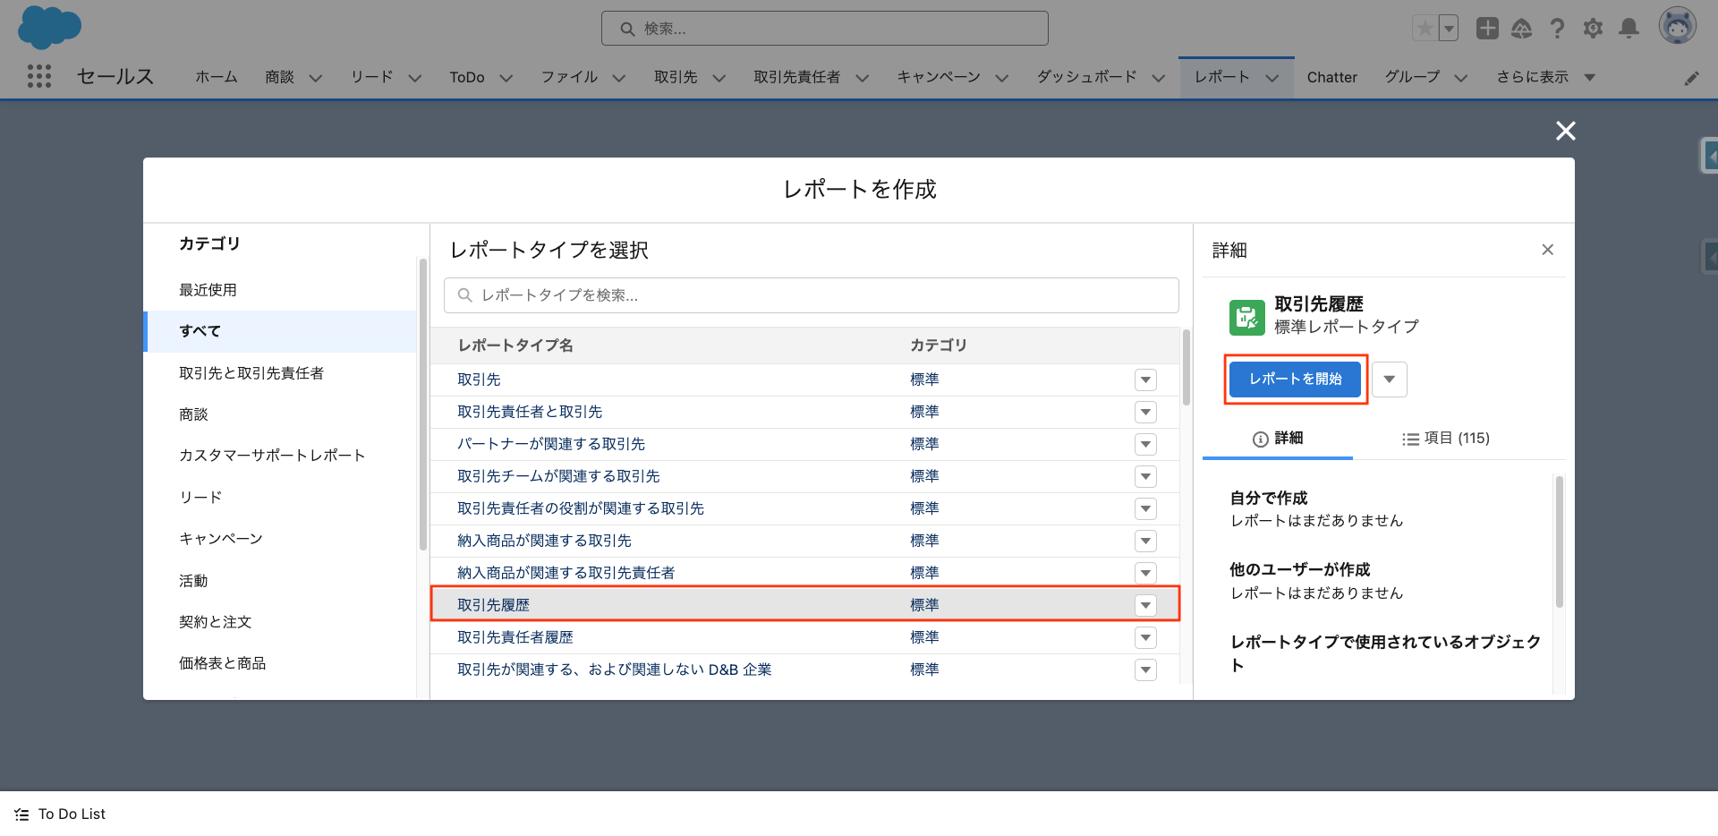1718x836 pixels.
Task: Click the Salesforce cloud logo
Action: [49, 27]
